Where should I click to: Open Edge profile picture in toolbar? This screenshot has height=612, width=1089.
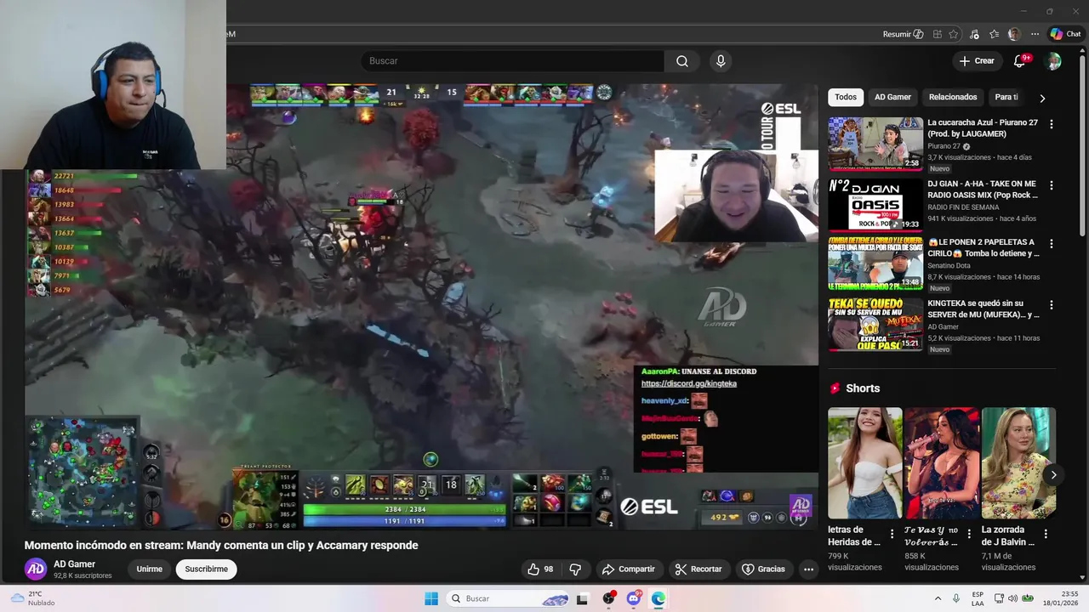(1014, 34)
